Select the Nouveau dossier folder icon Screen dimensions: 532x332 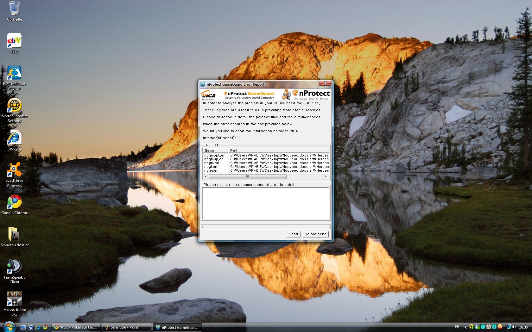[14, 237]
